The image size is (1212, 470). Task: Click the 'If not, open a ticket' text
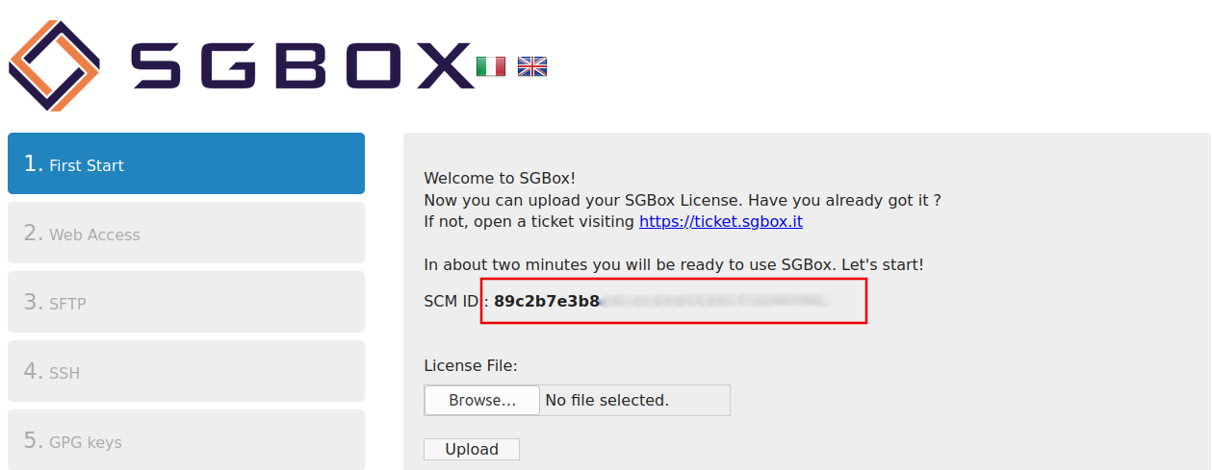530,221
